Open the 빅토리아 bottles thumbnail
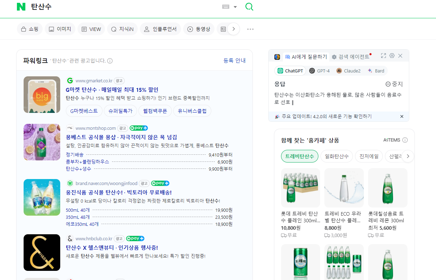The width and height of the screenshot is (436, 280). (x=42, y=197)
